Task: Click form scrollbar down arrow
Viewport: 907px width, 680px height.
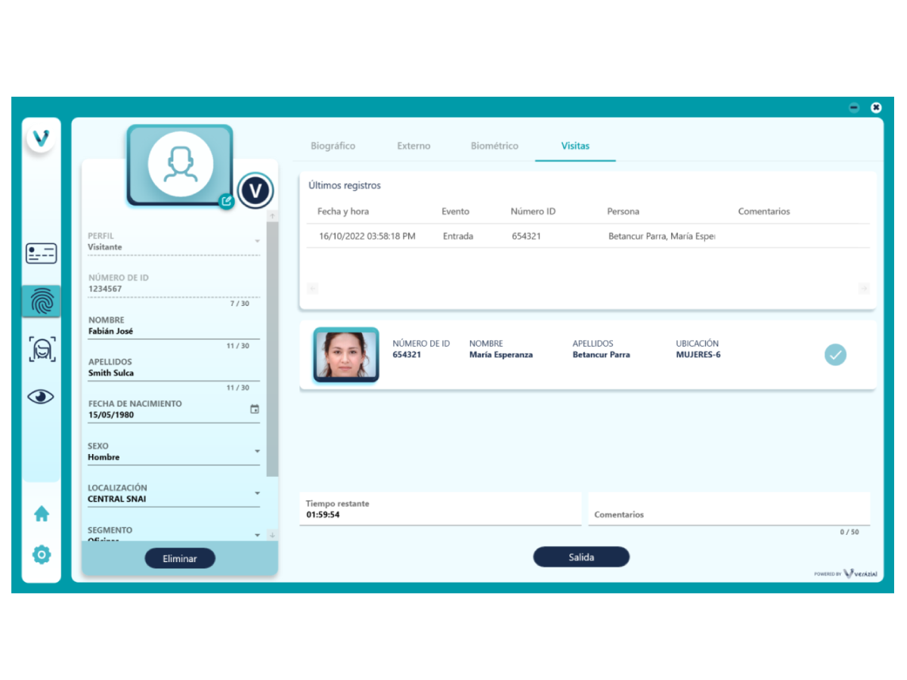Action: [x=272, y=535]
